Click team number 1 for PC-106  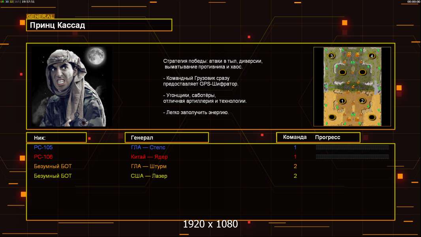coord(295,157)
